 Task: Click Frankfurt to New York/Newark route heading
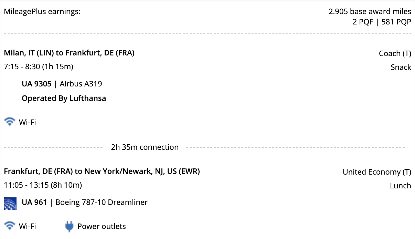pos(102,171)
